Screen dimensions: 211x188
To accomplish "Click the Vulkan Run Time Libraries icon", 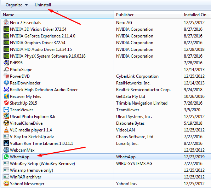I will 6,143.
